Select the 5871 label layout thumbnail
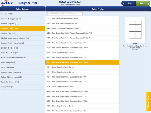This screenshot has height=113, width=151. click(x=135, y=30)
